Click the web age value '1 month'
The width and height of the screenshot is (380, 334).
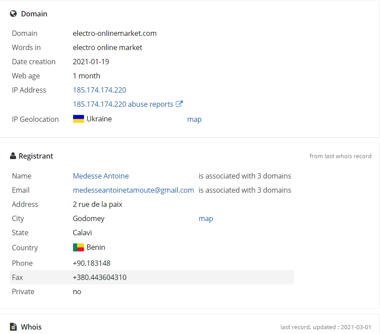tap(86, 76)
